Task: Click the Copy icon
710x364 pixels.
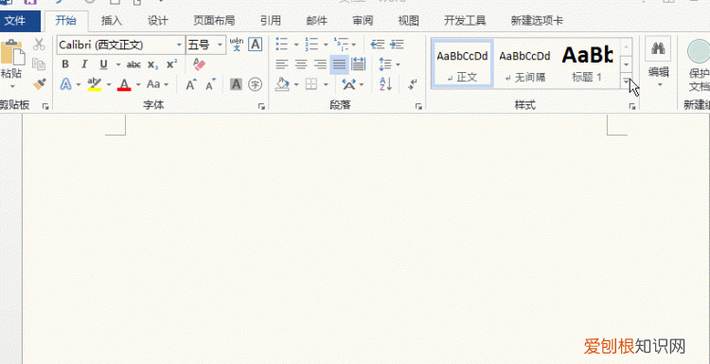Action: [40, 64]
